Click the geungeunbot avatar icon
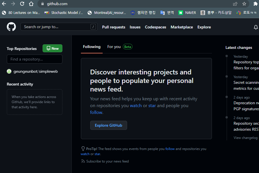 [x=9, y=71]
